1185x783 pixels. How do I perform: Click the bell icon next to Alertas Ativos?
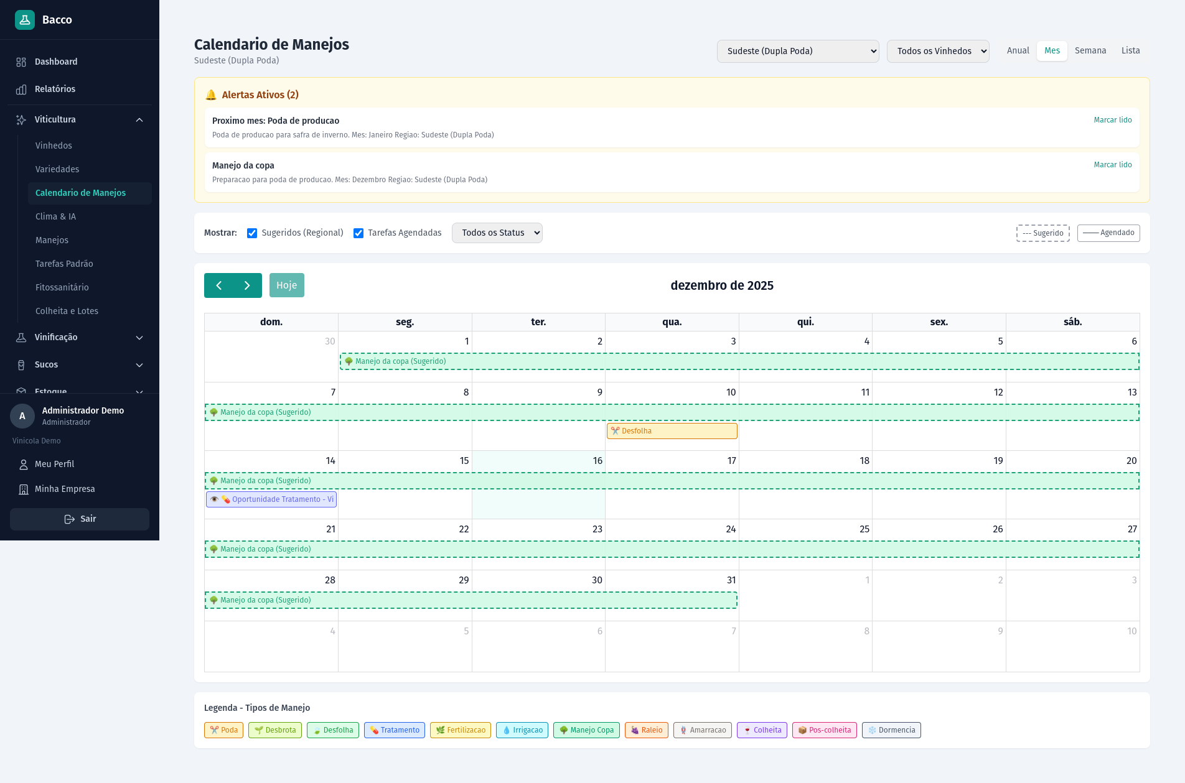(x=212, y=95)
